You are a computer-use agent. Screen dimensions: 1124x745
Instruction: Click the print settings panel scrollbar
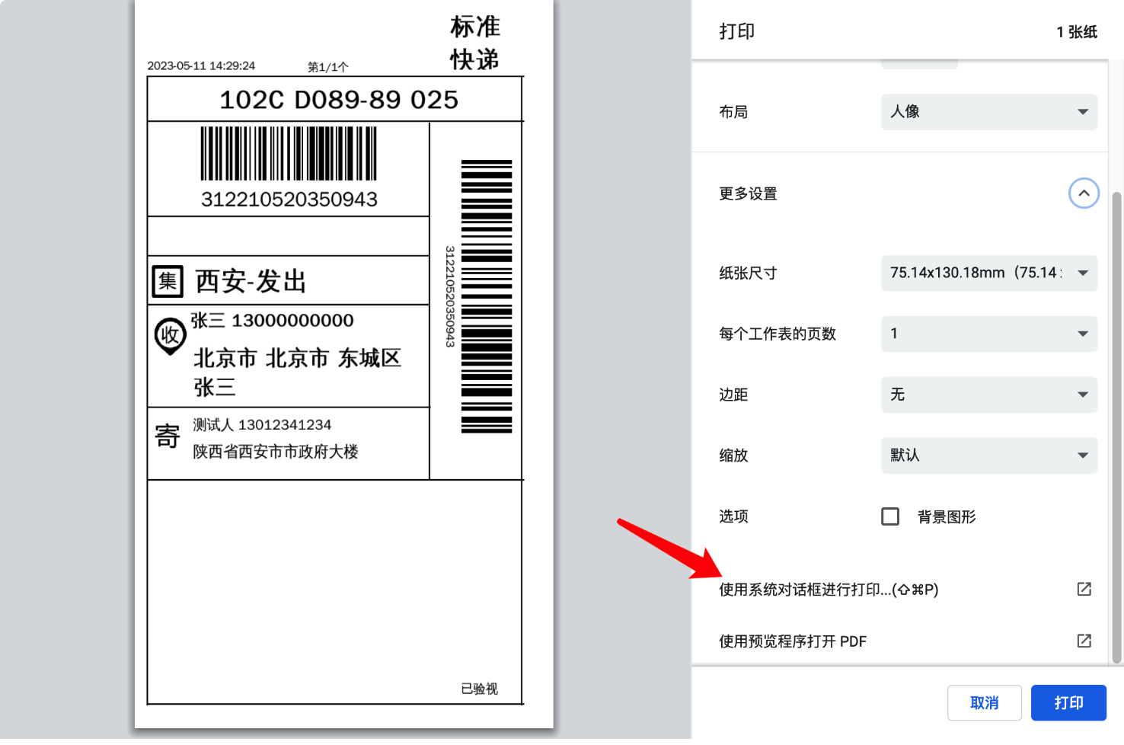coord(1117,427)
